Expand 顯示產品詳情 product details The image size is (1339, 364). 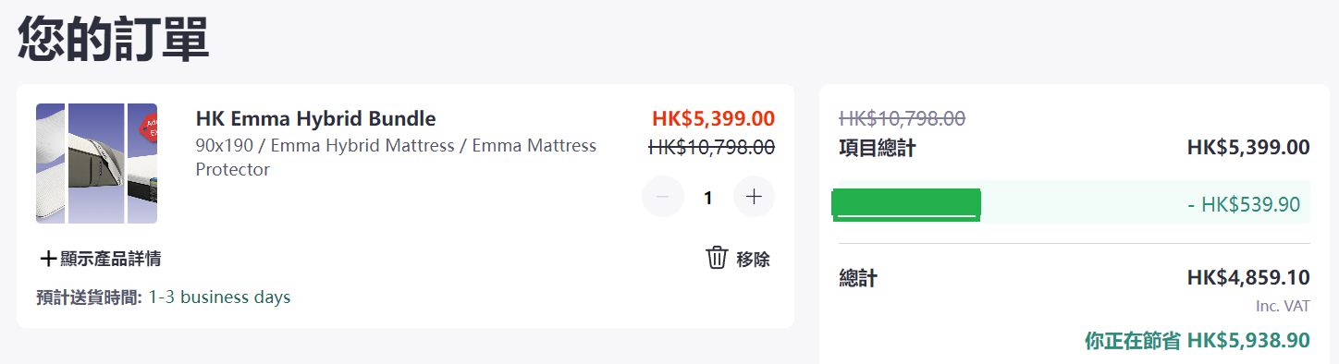click(x=101, y=259)
